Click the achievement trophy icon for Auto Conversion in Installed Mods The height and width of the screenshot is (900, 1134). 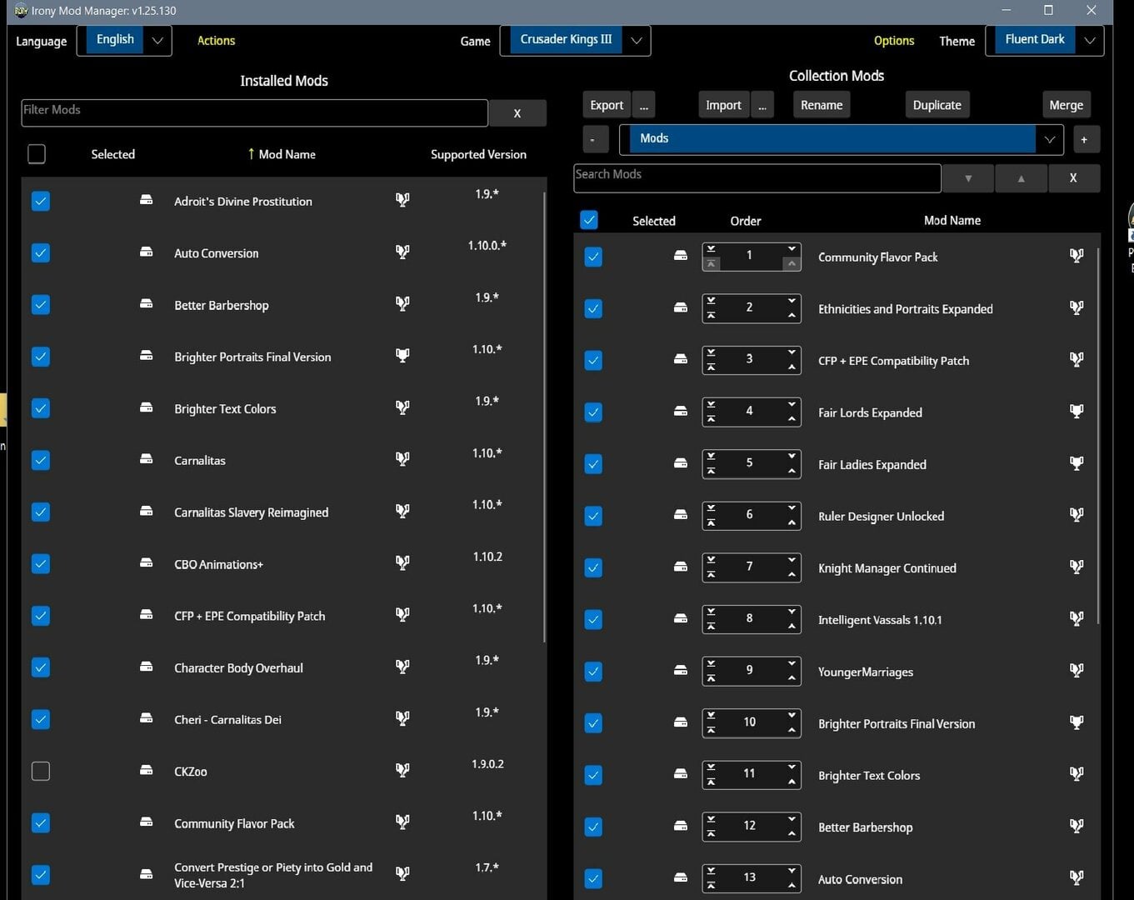(402, 252)
